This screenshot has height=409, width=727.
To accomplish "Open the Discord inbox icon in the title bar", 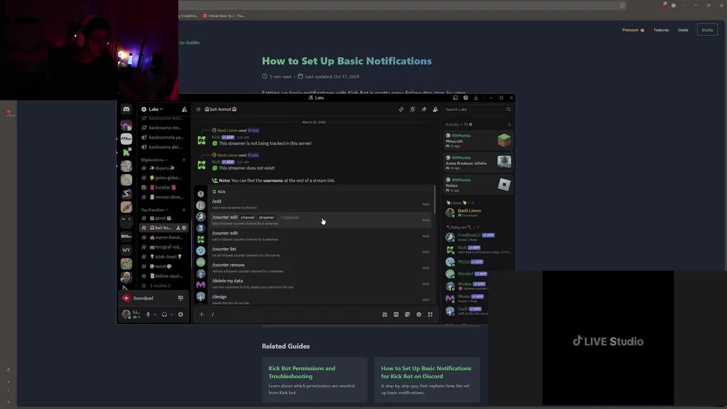I will pos(455,98).
